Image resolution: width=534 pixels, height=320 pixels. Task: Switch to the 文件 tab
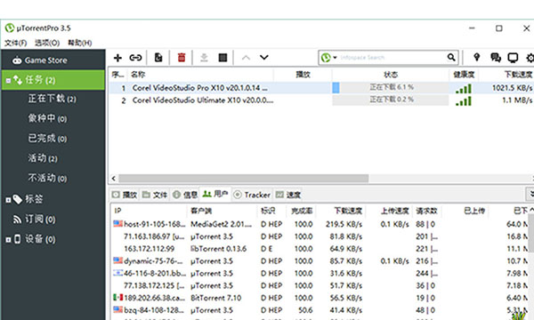tap(155, 195)
